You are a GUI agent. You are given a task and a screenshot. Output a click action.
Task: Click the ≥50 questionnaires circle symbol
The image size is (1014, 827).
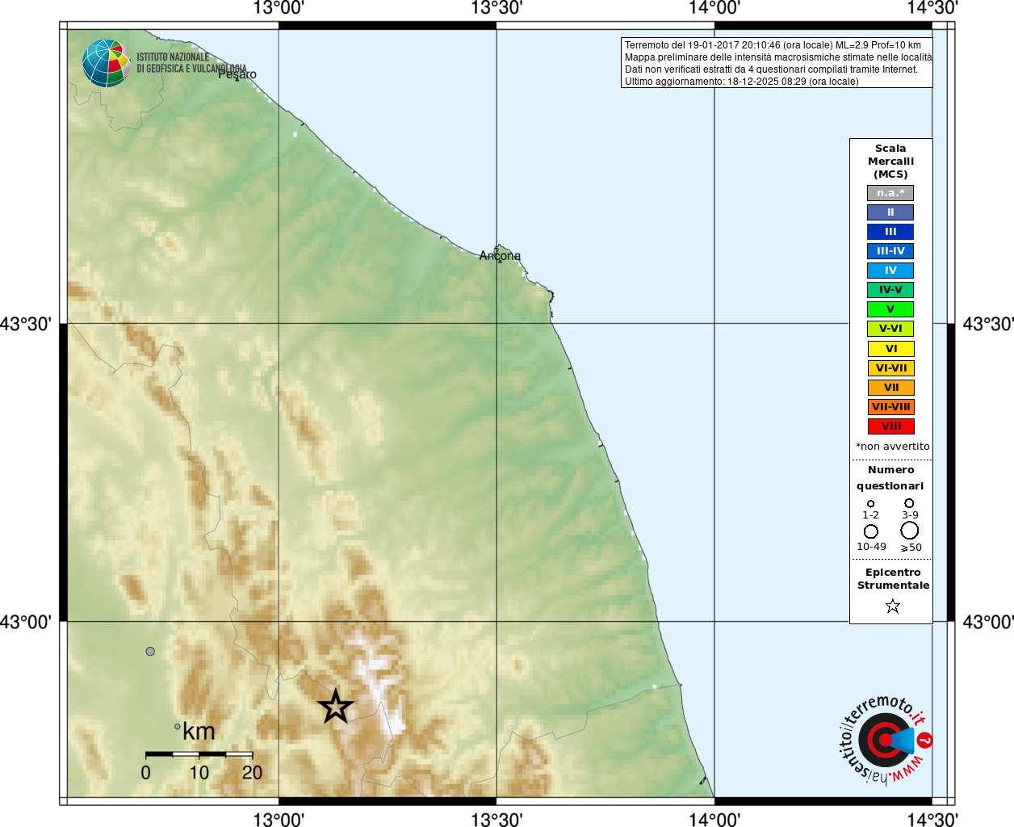pos(910,530)
